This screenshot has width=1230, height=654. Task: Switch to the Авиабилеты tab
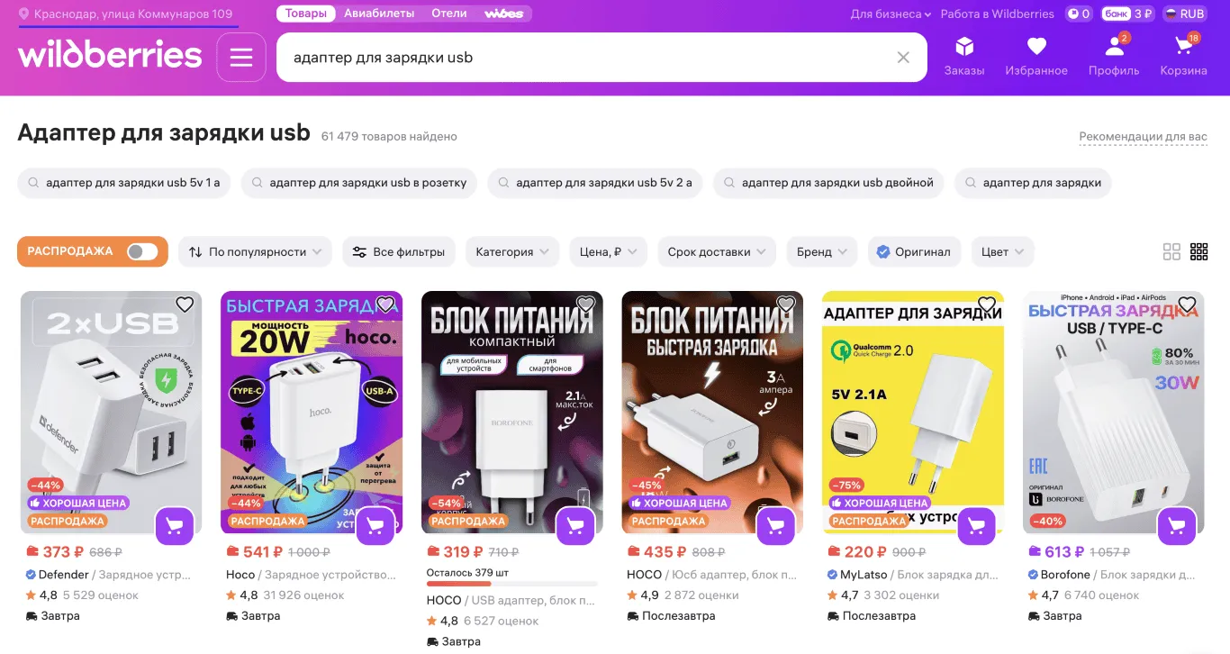click(x=379, y=14)
